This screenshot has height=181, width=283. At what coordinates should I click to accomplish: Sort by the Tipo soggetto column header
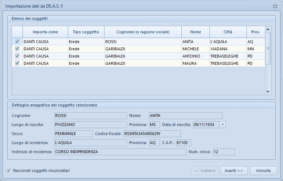point(86,32)
